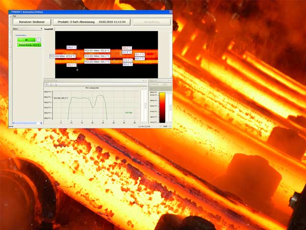Click the ROI 001 Mittel label
This screenshot has width=306, height=230.
97,50
